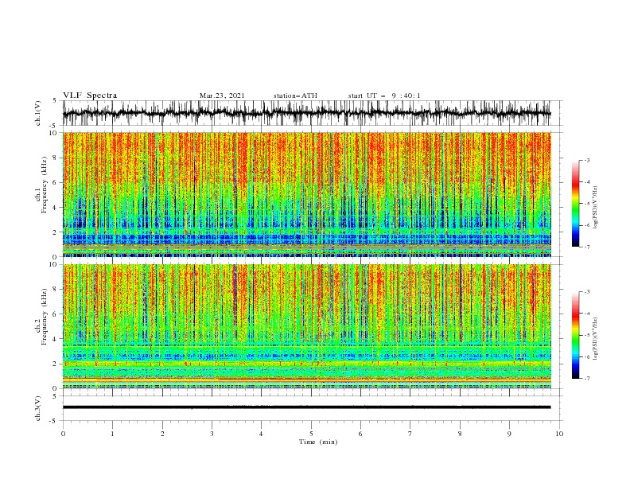Click time-axis tick label "3"
630x487 pixels.
point(212,434)
